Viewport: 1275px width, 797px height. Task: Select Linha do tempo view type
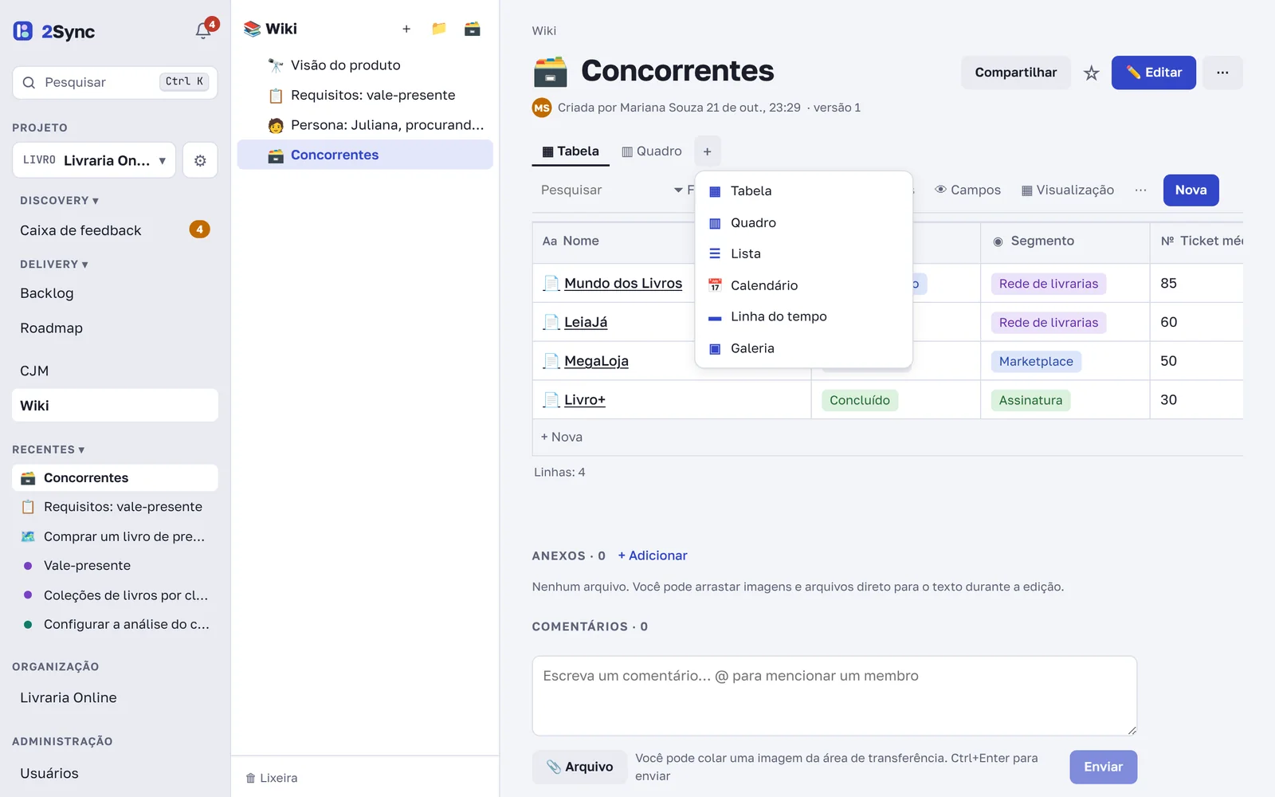pos(803,316)
